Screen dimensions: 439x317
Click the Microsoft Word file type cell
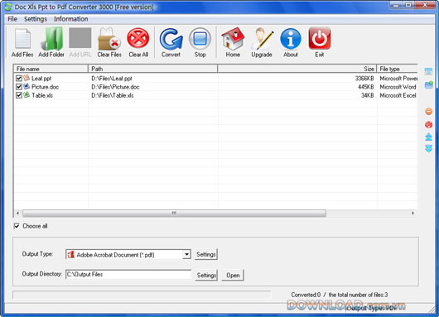pos(398,87)
